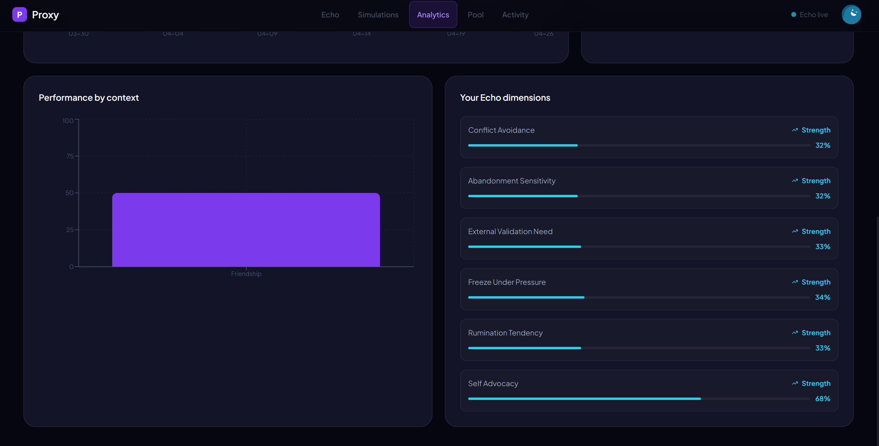Go to the Pool tab

tap(475, 15)
